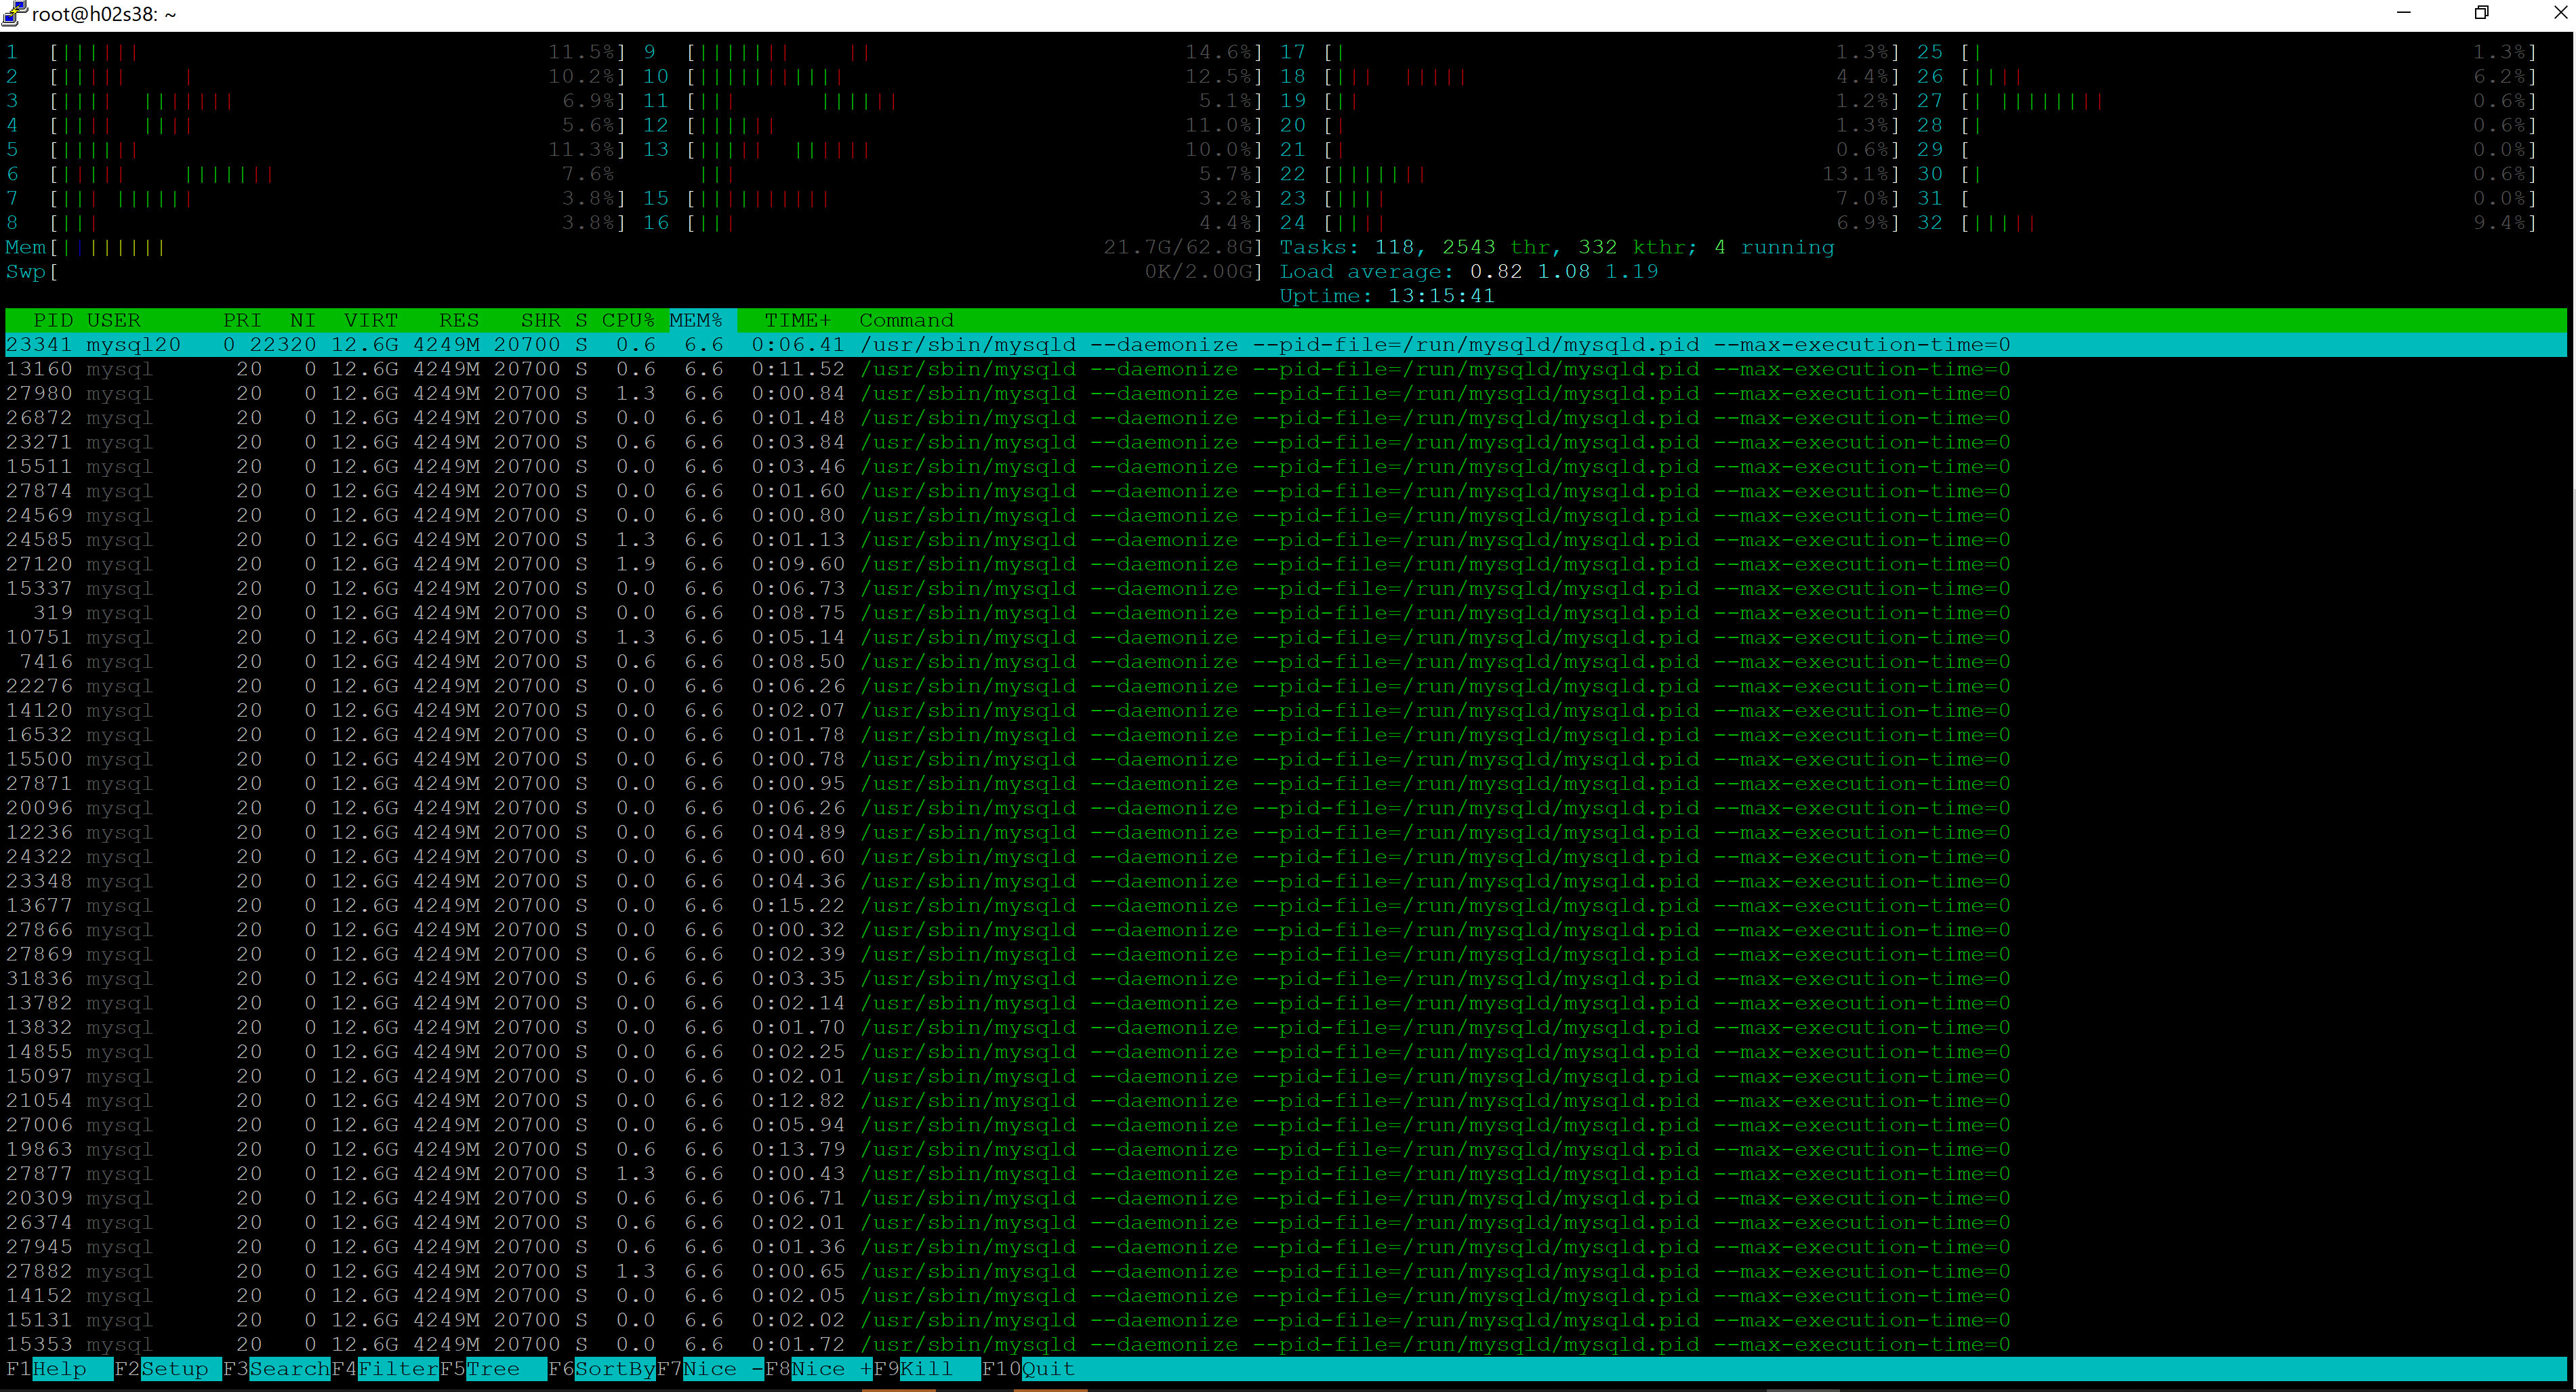Sort by the VIRT column header
Screen dimensions: 2576x1392
pyautogui.click(x=371, y=321)
